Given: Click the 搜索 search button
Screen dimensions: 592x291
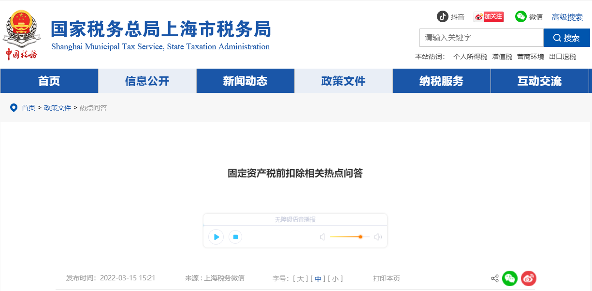Looking at the screenshot, I should pyautogui.click(x=566, y=38).
